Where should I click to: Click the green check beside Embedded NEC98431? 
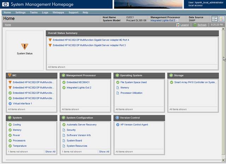click(x=64, y=82)
